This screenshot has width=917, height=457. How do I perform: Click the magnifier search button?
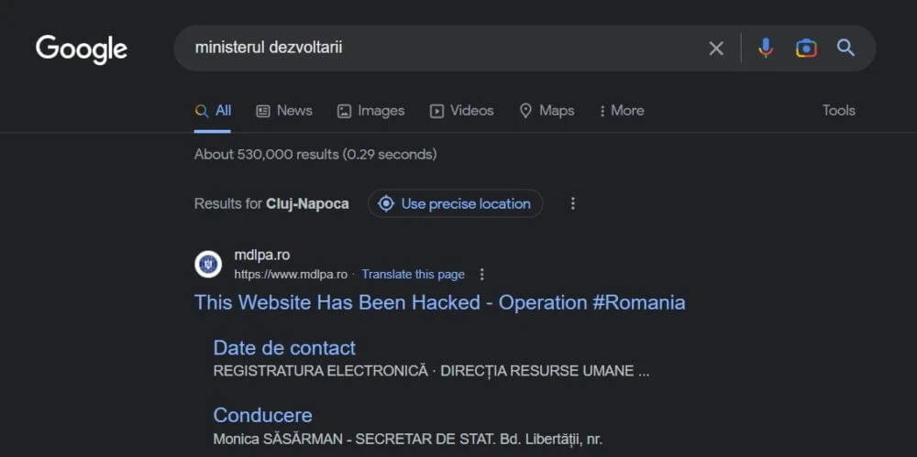click(845, 49)
